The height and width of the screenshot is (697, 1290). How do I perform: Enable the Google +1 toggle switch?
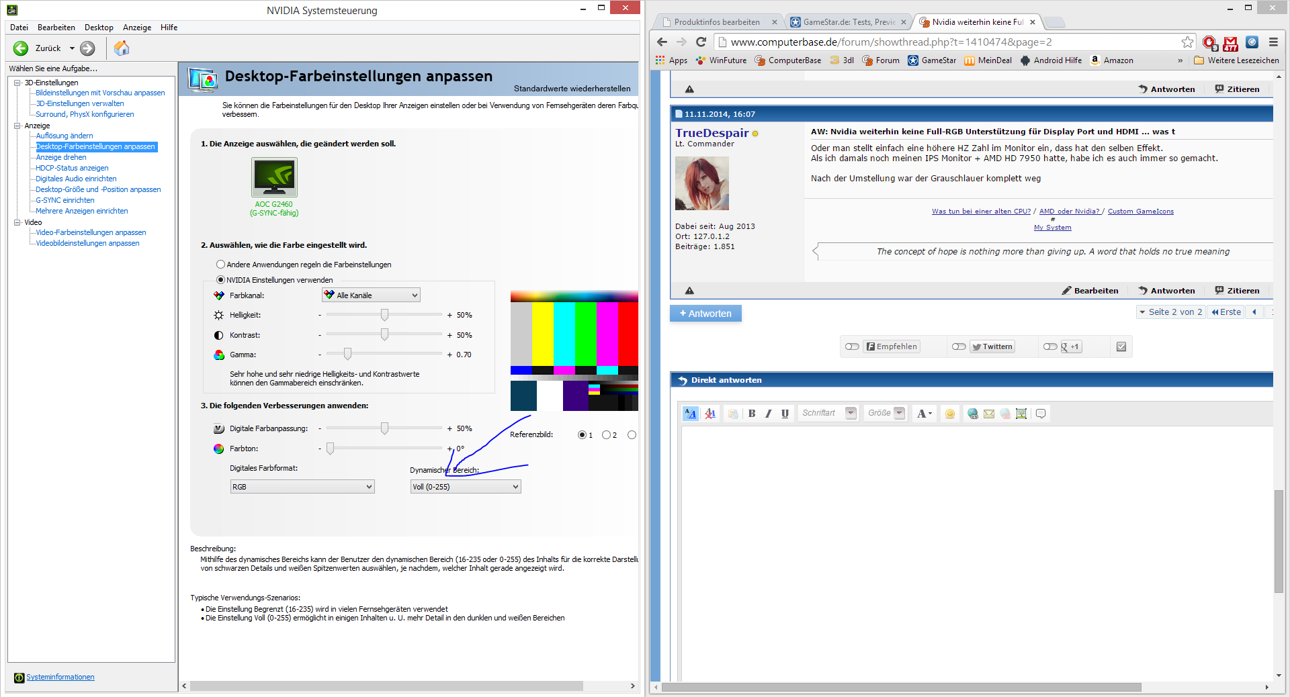pyautogui.click(x=1050, y=346)
